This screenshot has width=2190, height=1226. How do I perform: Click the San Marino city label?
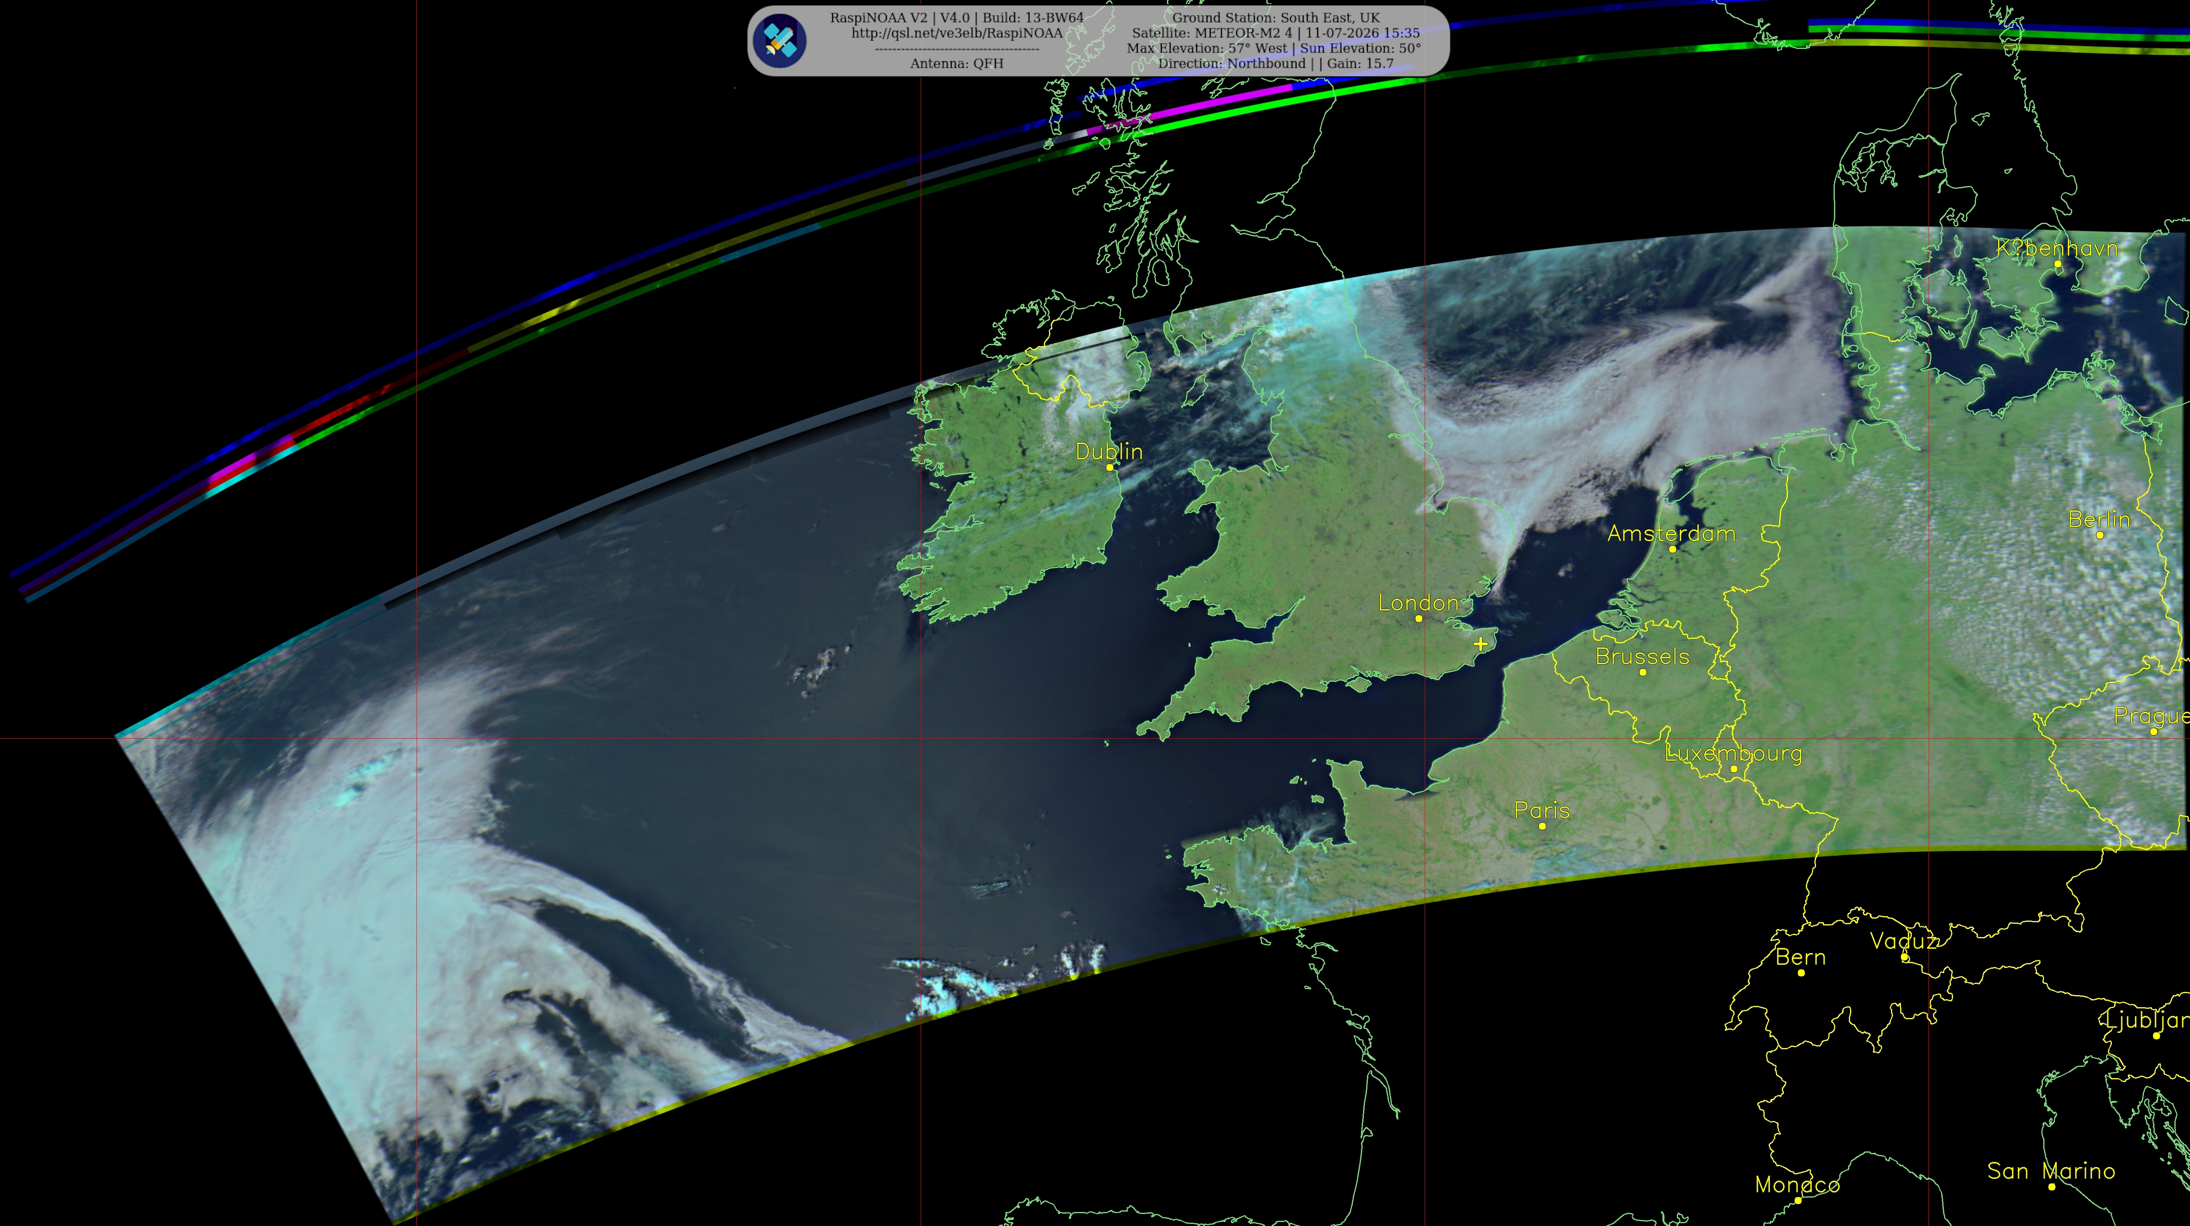coord(2051,1171)
